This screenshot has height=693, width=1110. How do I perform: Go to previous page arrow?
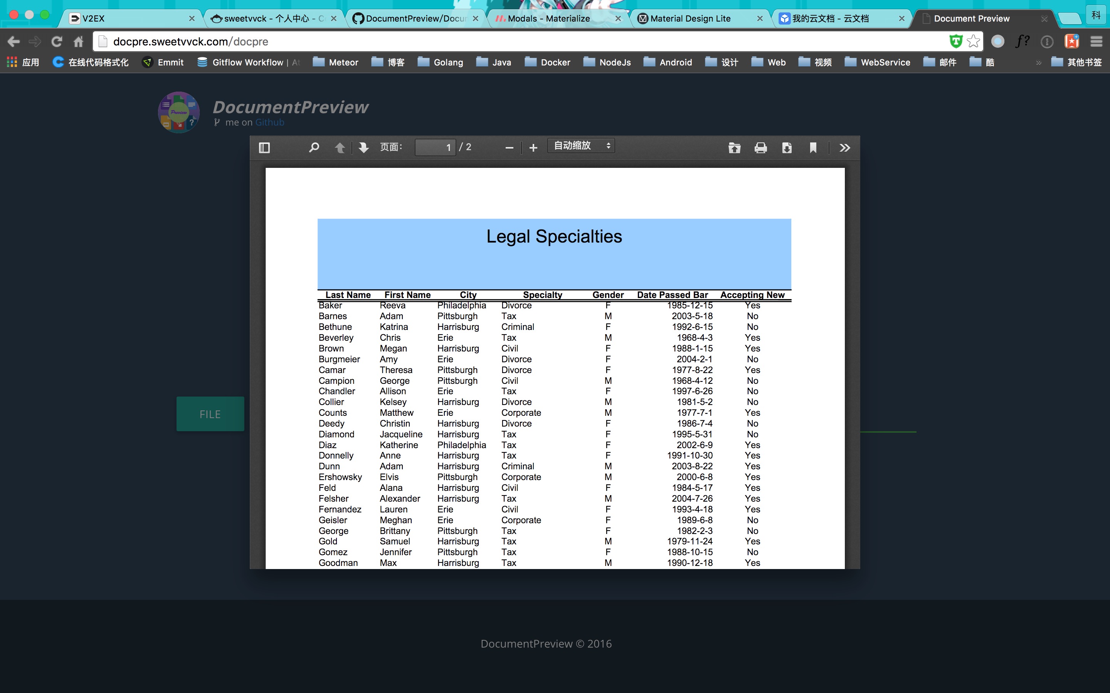[340, 147]
